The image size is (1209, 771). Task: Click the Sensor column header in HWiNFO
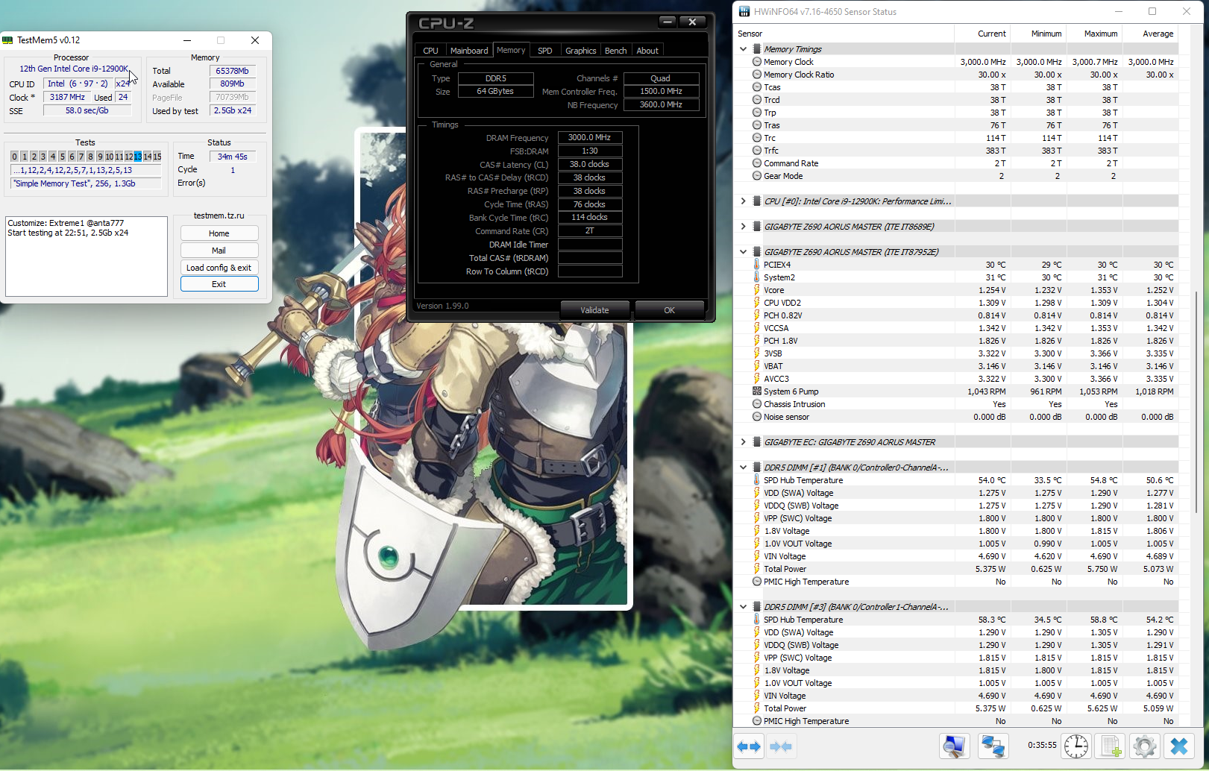844,34
